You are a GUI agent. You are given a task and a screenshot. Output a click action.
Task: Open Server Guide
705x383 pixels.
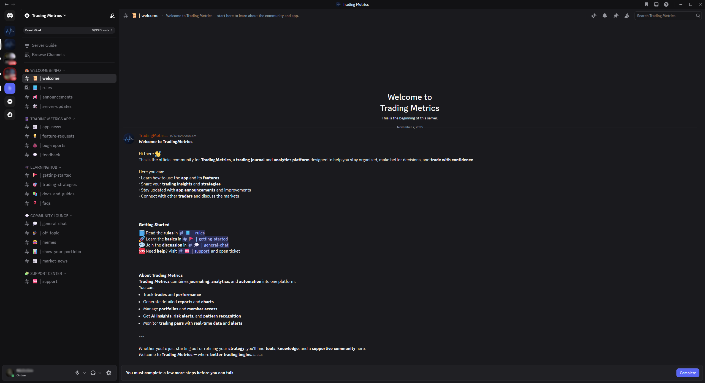[x=69, y=45]
